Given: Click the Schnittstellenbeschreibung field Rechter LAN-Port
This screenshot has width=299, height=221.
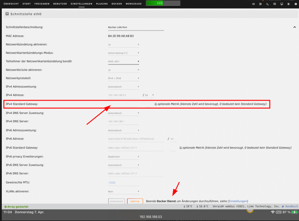Looking at the screenshot, I should (136, 27).
